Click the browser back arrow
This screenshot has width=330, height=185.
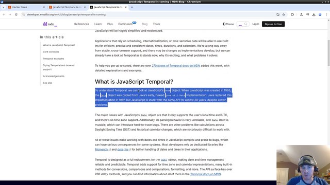4,14
